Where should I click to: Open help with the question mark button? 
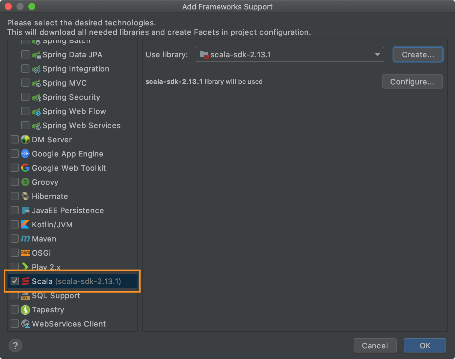[15, 345]
